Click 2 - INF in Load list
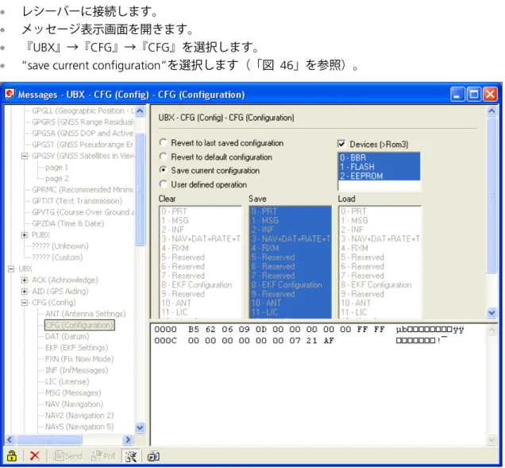505x468 pixels. pos(380,230)
